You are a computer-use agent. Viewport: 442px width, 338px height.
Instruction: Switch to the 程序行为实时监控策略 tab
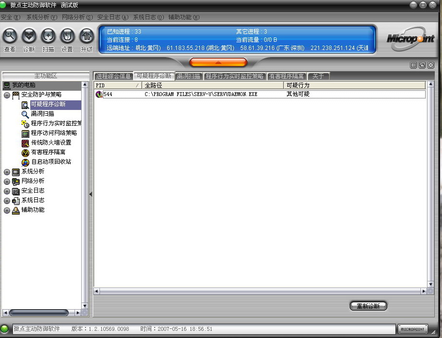click(234, 76)
